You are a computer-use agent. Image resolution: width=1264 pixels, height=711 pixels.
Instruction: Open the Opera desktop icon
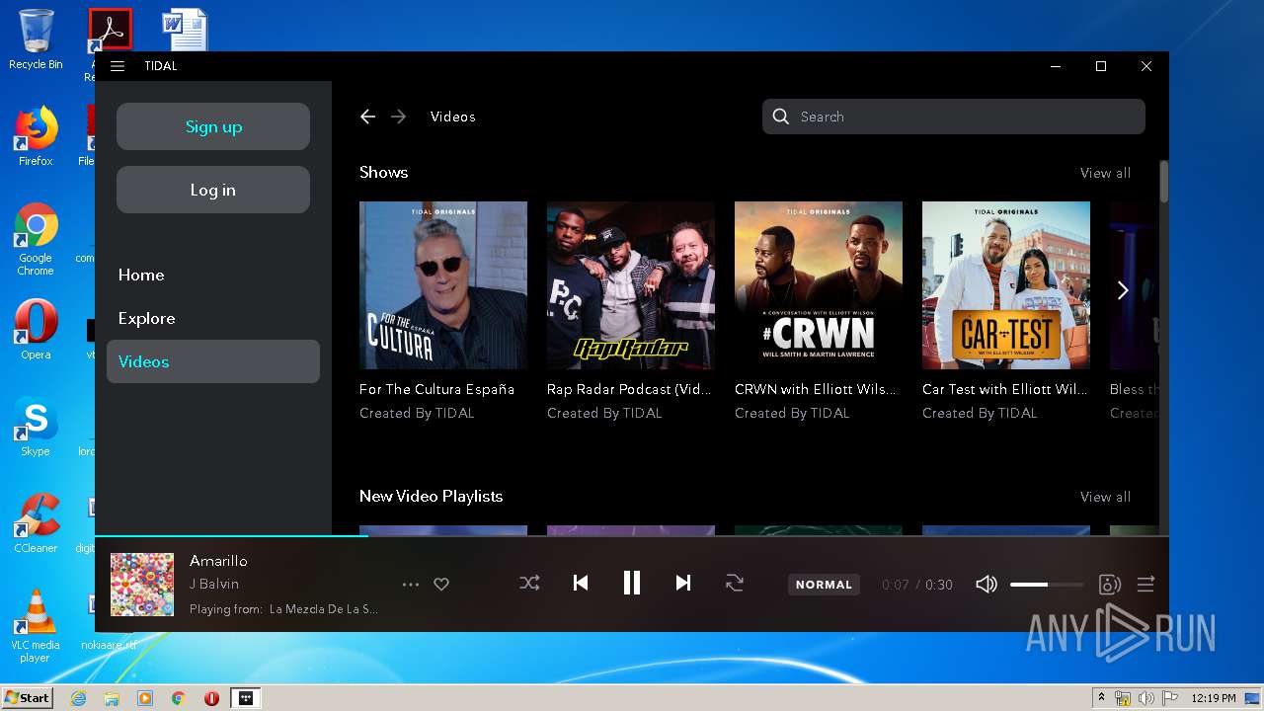pyautogui.click(x=36, y=330)
